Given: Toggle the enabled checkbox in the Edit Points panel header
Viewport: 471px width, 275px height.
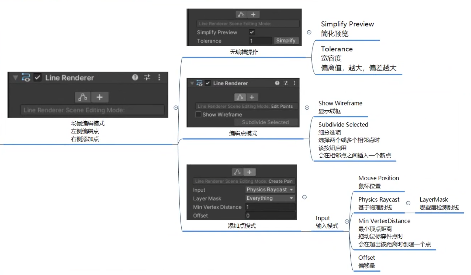Looking at the screenshot, I should pyautogui.click(x=208, y=83).
